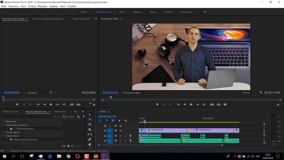Go to Out point in Program monitor

tap(204, 104)
